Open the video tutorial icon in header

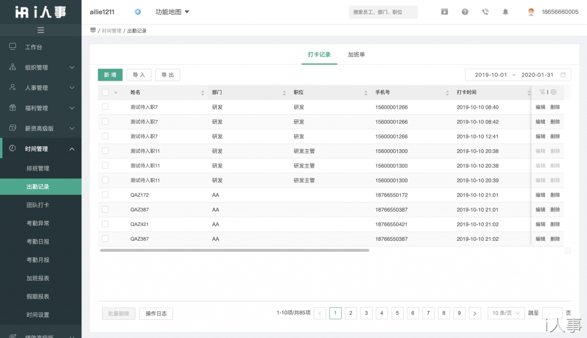(x=444, y=12)
